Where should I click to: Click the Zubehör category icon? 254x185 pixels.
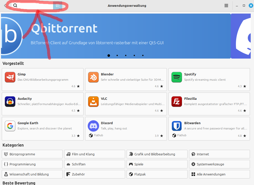coord(68,174)
